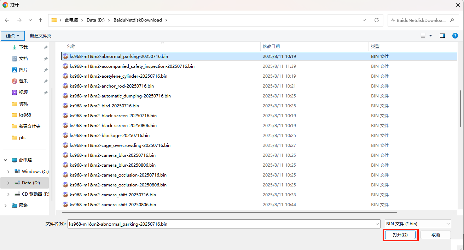Click the camera_blur-20250806.bin file icon
The image size is (464, 250).
click(65, 165)
